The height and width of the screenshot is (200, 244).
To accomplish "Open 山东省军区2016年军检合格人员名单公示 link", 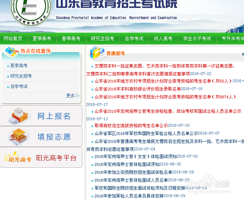I will [x=146, y=133].
